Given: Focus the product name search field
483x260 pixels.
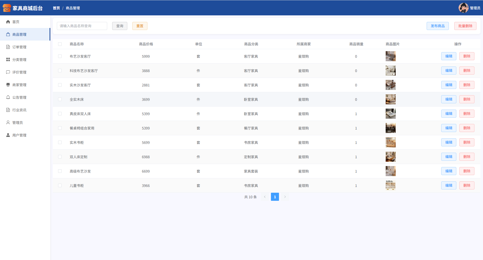Looking at the screenshot, I should (82, 26).
